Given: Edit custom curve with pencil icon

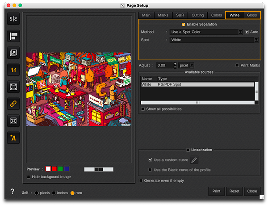Looking at the screenshot, I should tap(194, 160).
